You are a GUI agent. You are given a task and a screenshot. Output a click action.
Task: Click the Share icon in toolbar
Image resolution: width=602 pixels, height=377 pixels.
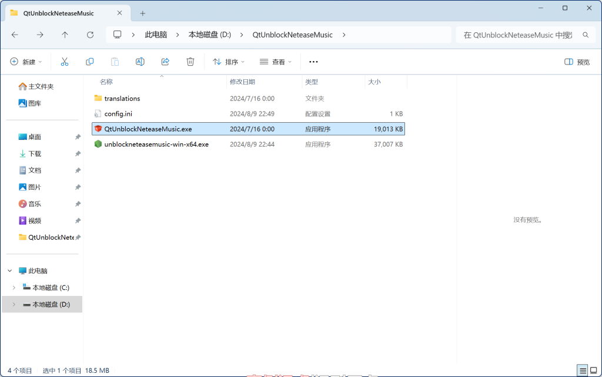165,62
